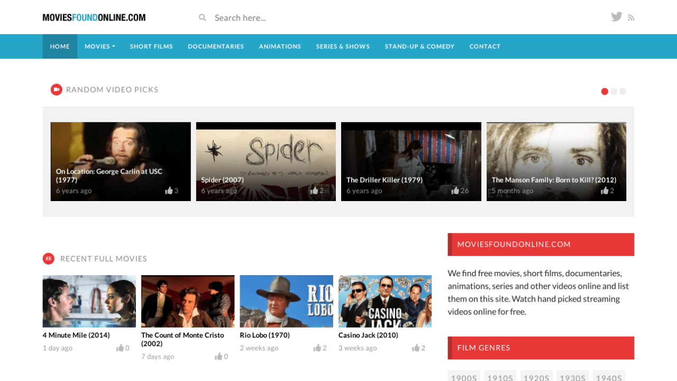Open the Short Films section

(151, 47)
